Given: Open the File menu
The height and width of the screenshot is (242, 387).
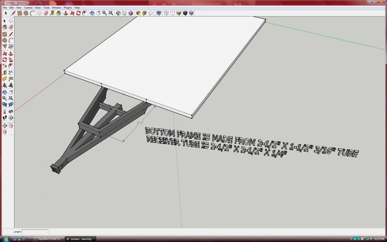Looking at the screenshot, I should pos(5,8).
